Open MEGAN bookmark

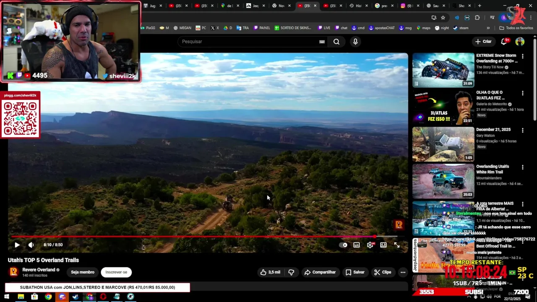[x=182, y=28]
